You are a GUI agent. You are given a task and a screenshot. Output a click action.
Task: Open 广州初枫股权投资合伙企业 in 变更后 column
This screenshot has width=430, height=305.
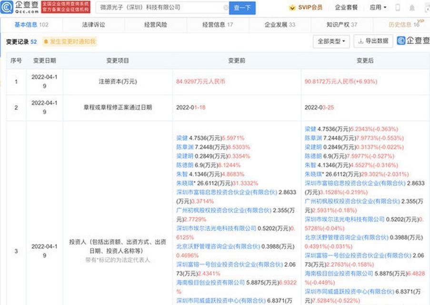point(352,201)
